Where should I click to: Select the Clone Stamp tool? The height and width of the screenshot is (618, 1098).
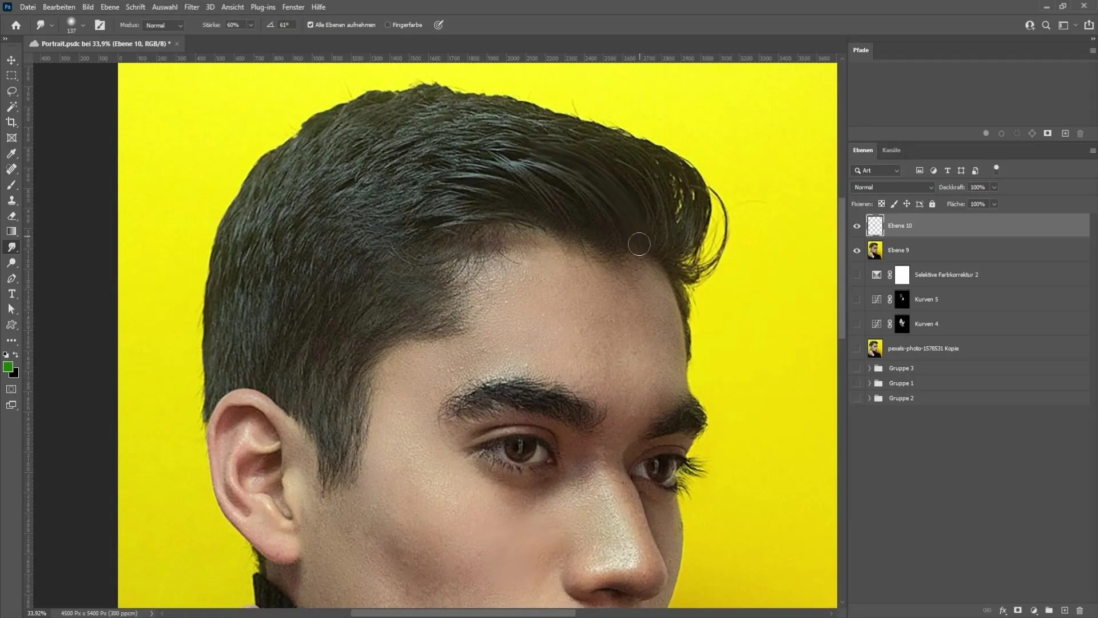[x=11, y=201]
